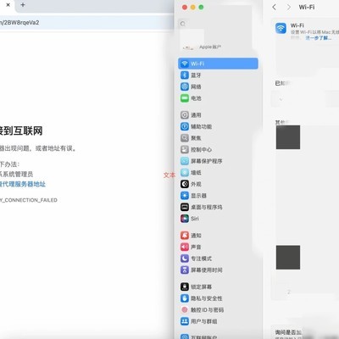Select Wi-Fi in the settings sidebar
Screen dimensions: 339x339
(x=218, y=64)
